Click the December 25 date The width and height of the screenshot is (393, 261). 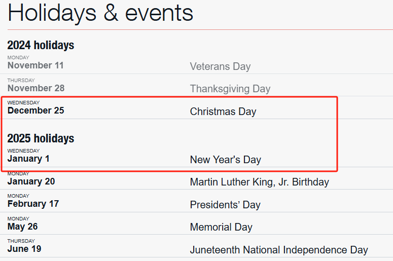click(35, 110)
